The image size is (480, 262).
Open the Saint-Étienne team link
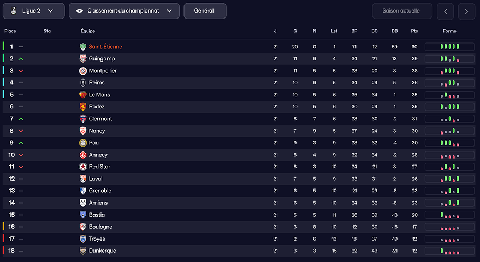coord(105,47)
